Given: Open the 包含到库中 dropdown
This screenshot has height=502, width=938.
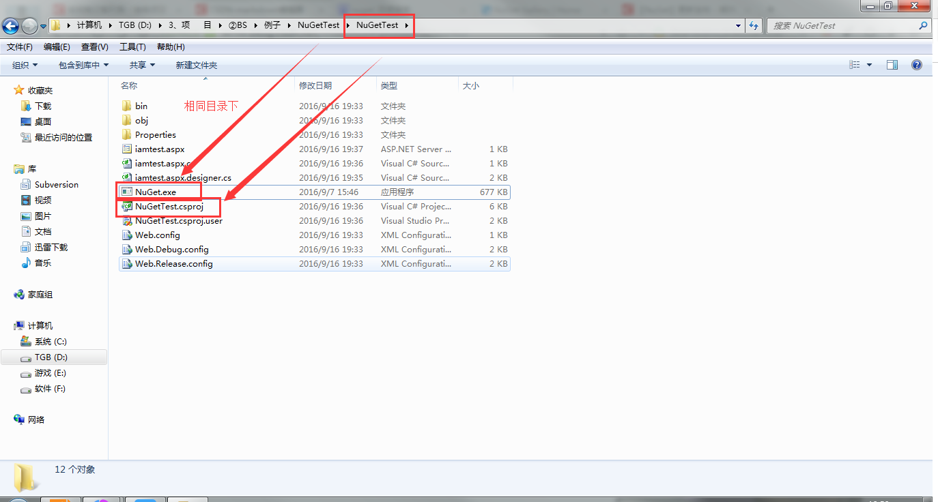Looking at the screenshot, I should [84, 65].
